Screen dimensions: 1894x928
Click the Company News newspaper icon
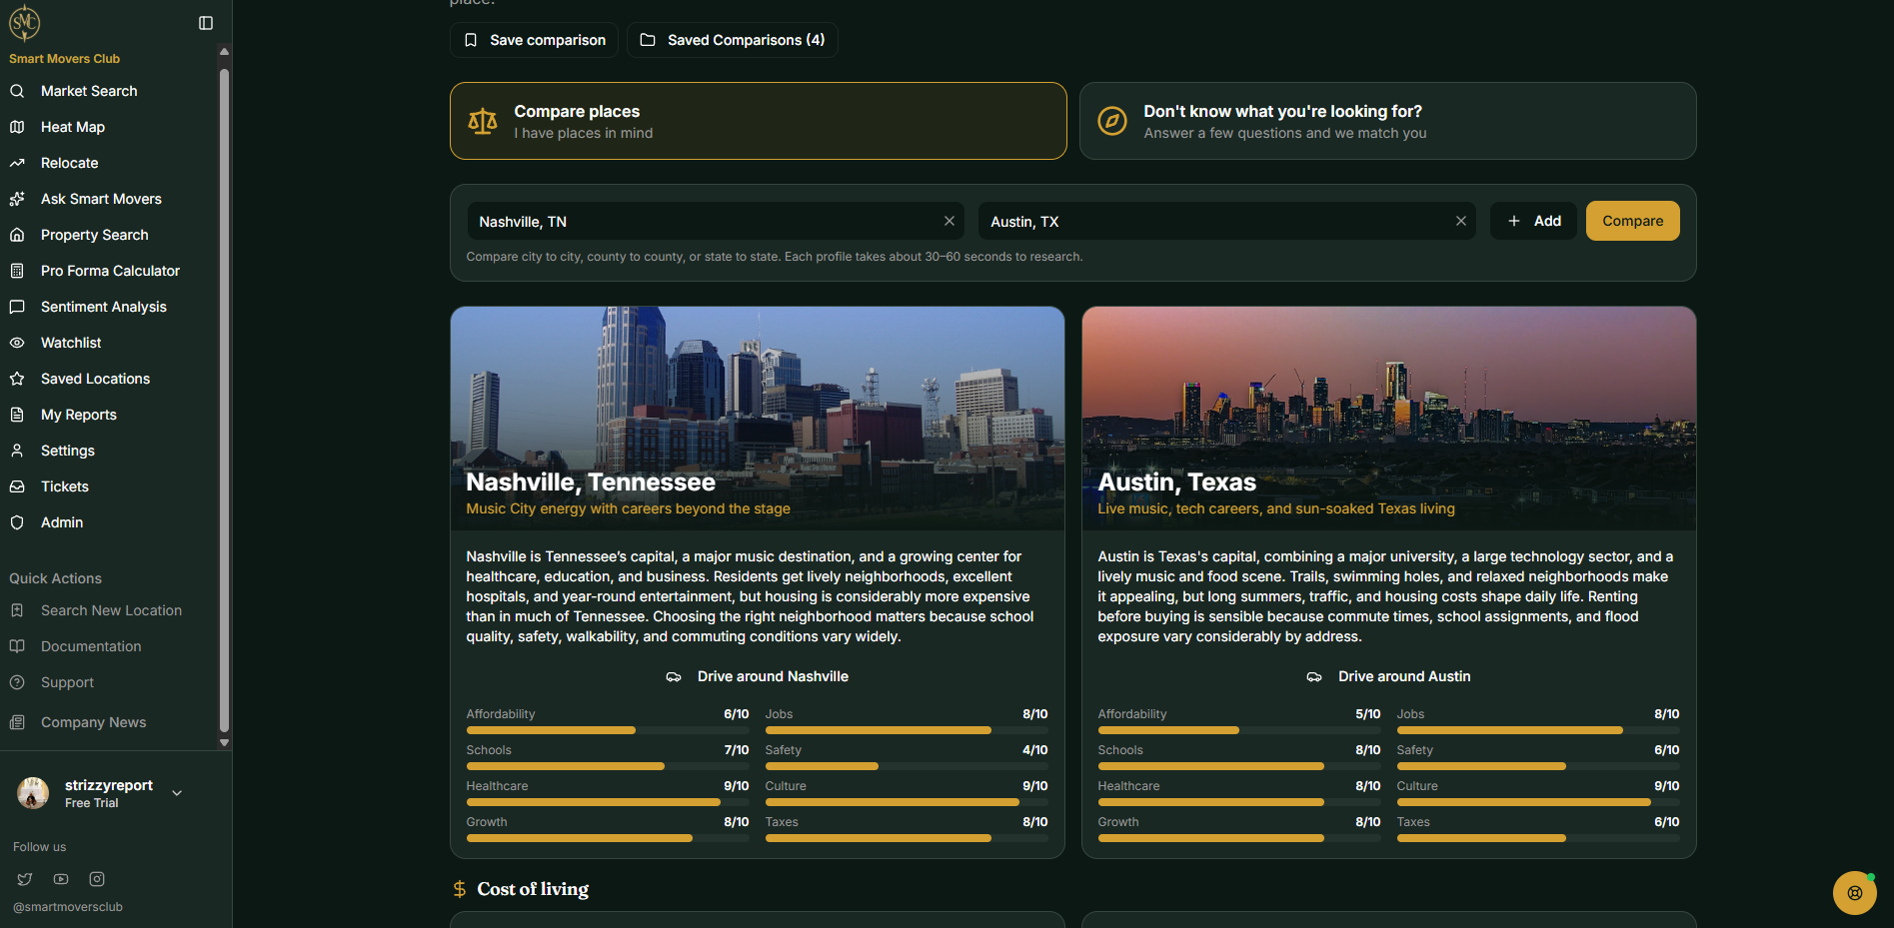tap(17, 722)
